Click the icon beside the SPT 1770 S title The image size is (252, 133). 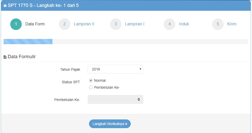point(5,6)
